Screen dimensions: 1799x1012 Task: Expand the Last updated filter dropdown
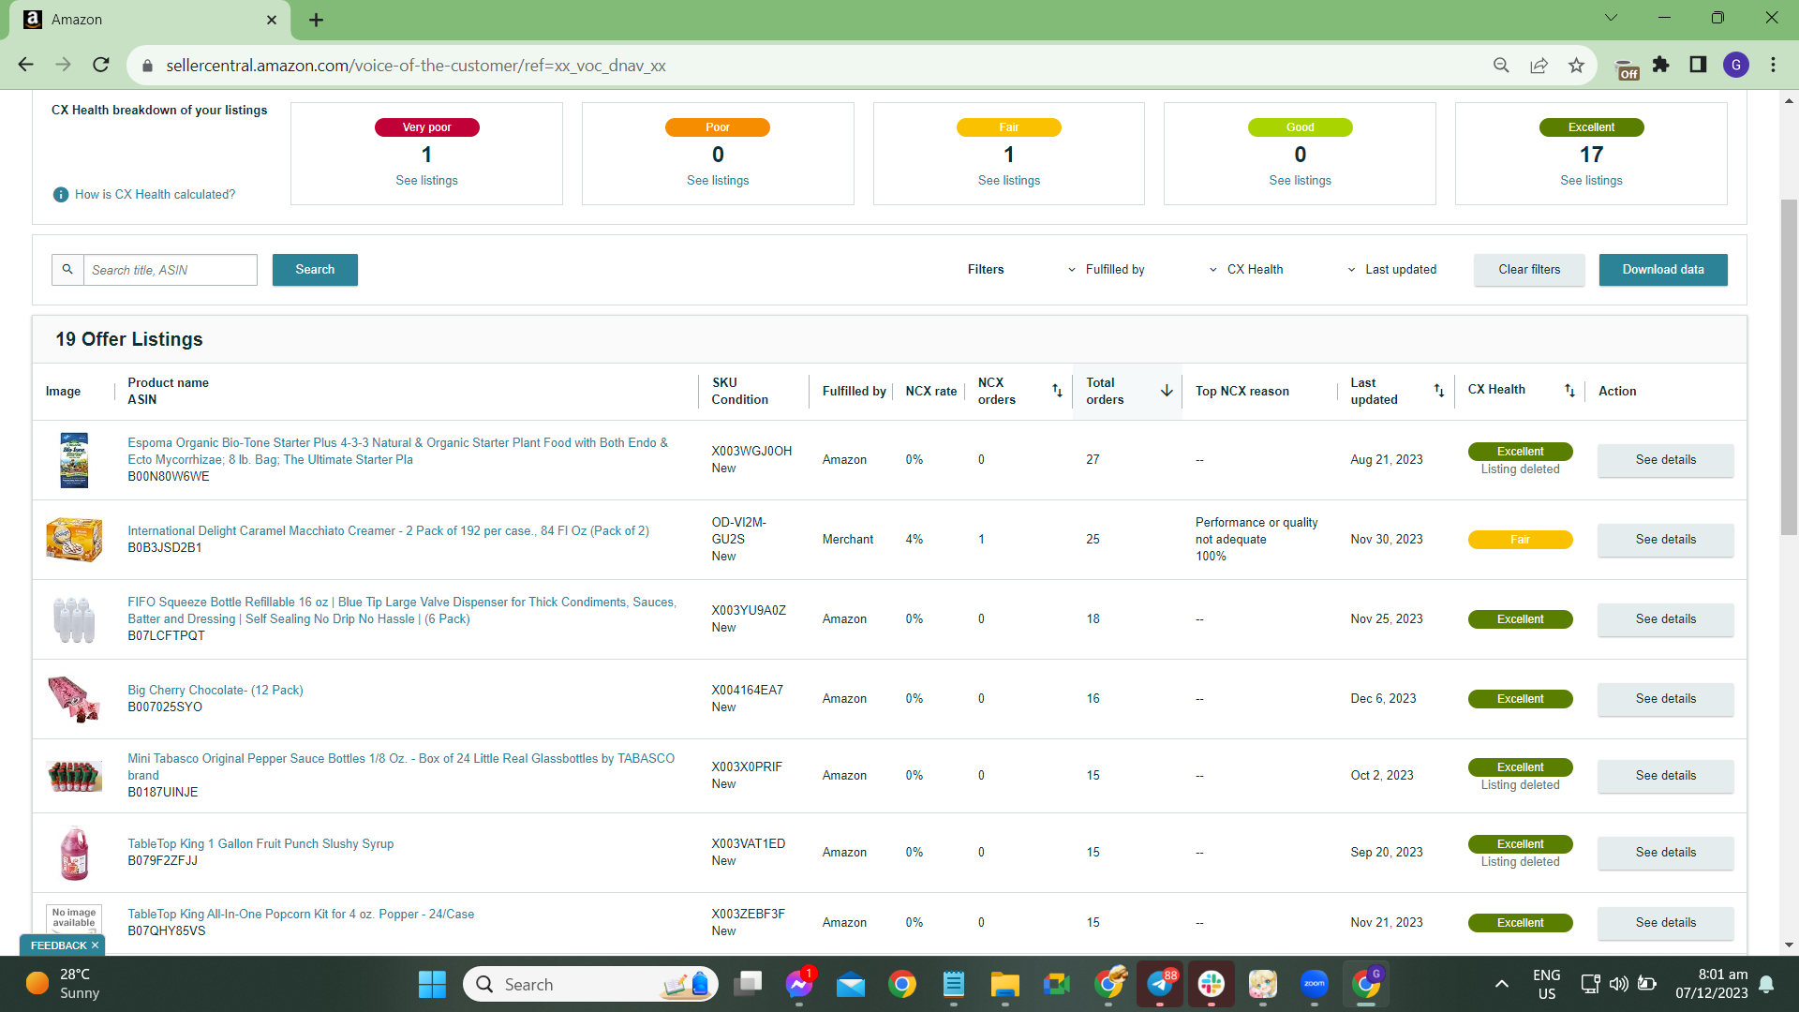(1392, 270)
